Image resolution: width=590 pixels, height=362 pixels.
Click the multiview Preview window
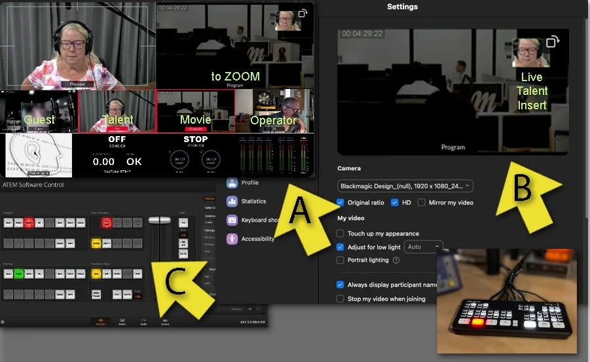point(78,45)
